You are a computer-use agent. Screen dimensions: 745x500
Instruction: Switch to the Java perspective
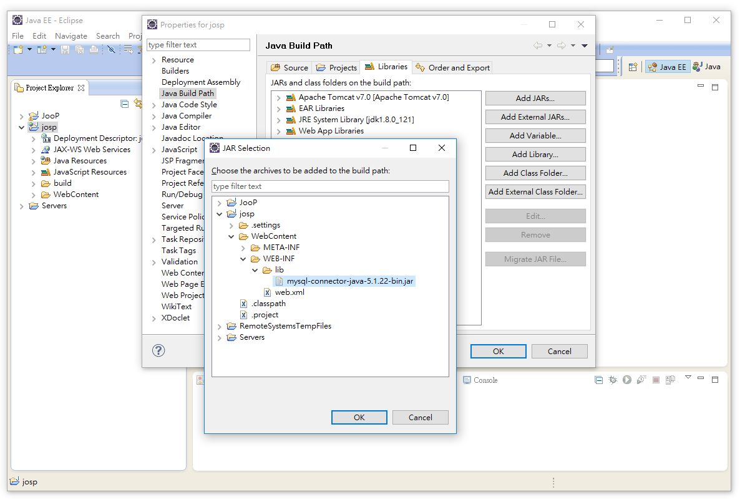coord(707,67)
